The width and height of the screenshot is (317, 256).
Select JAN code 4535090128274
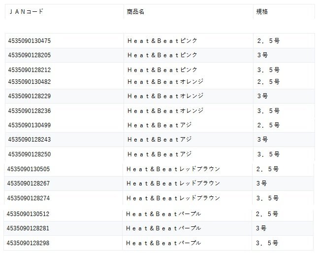pos(29,198)
